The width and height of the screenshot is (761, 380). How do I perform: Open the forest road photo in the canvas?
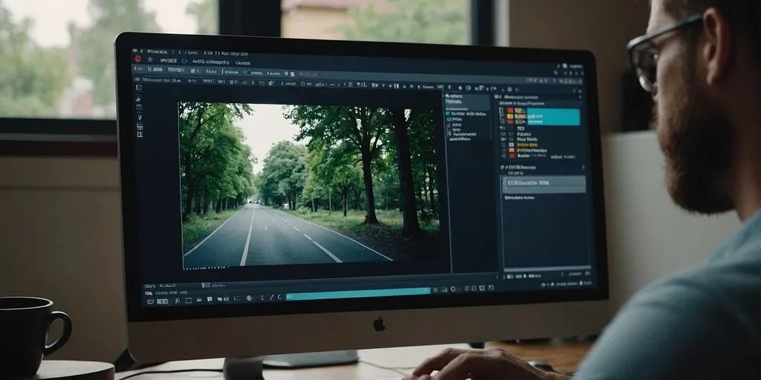click(310, 185)
